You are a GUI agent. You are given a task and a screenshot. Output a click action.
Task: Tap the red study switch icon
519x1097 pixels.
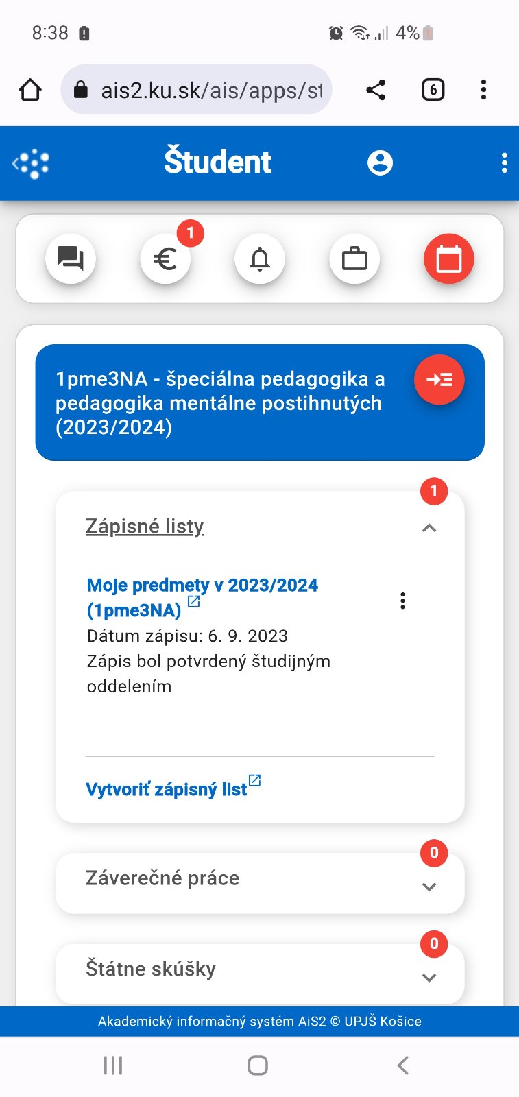439,379
